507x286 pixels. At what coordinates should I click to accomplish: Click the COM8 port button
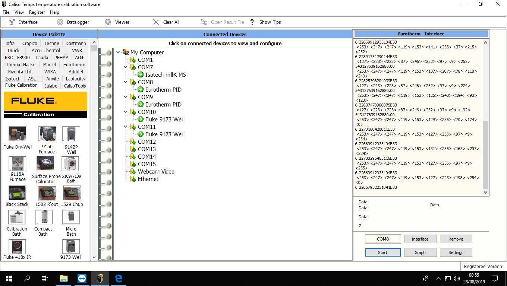[x=383, y=239]
